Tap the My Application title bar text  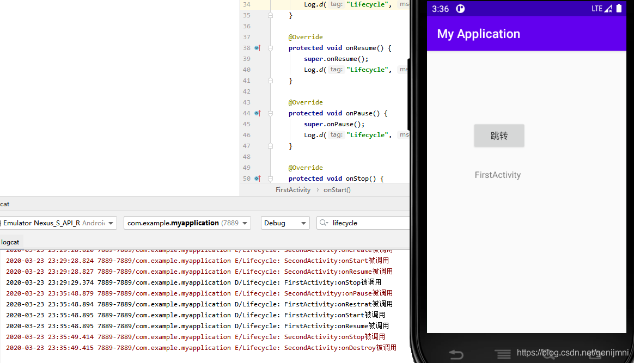[x=478, y=34]
